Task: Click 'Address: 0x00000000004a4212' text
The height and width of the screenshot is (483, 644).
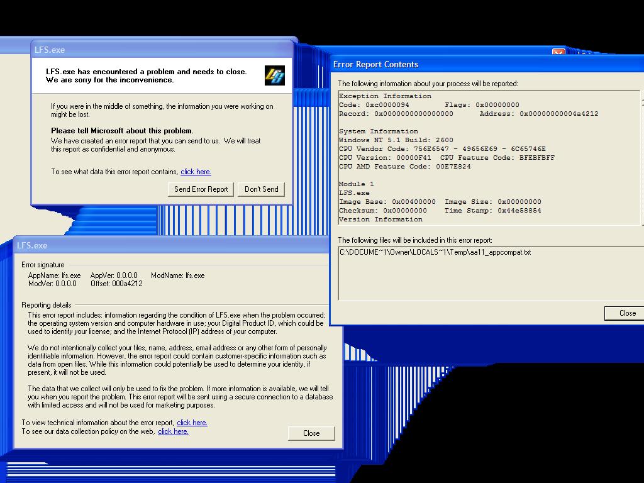Action: click(539, 114)
